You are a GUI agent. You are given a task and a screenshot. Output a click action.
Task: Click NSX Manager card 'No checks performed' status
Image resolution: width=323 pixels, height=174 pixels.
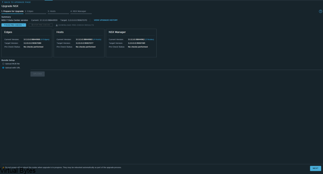pos(138,47)
